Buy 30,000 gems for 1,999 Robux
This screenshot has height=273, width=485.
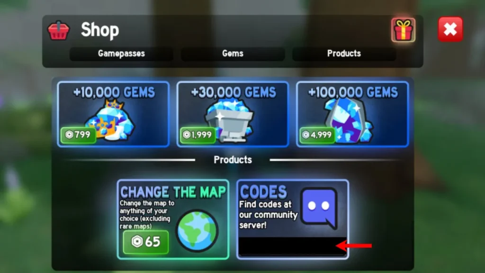tap(198, 135)
